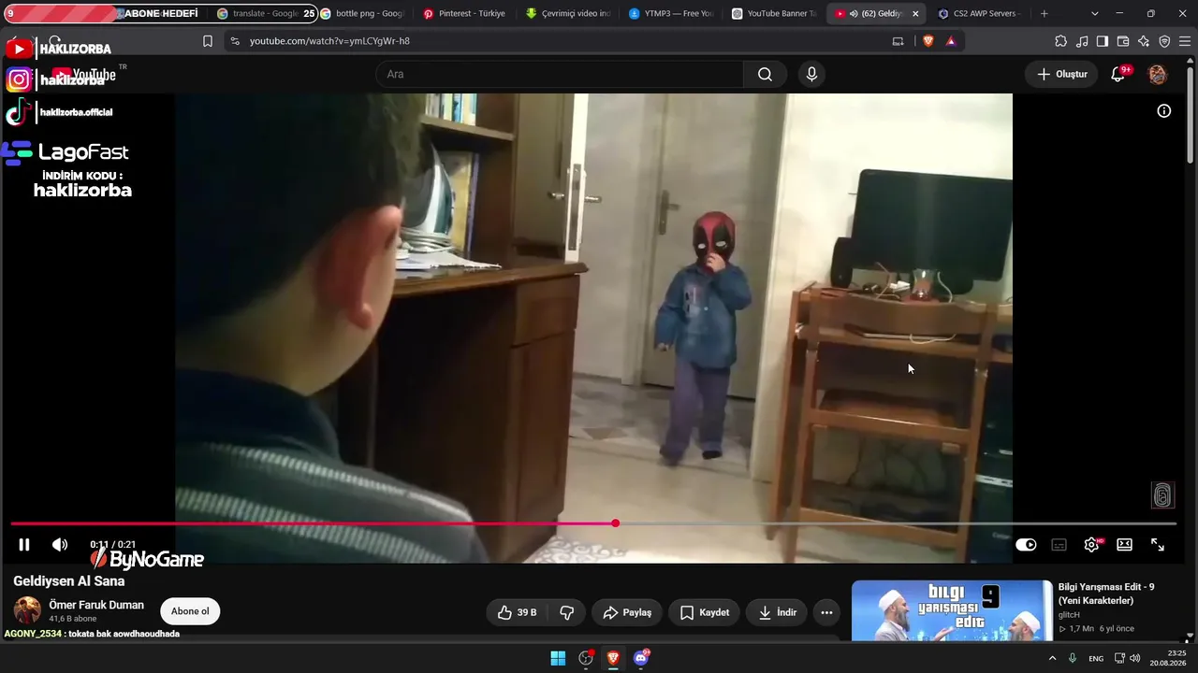Viewport: 1198px width, 673px height.
Task: Open Brave Rewards triangle icon
Action: [951, 41]
